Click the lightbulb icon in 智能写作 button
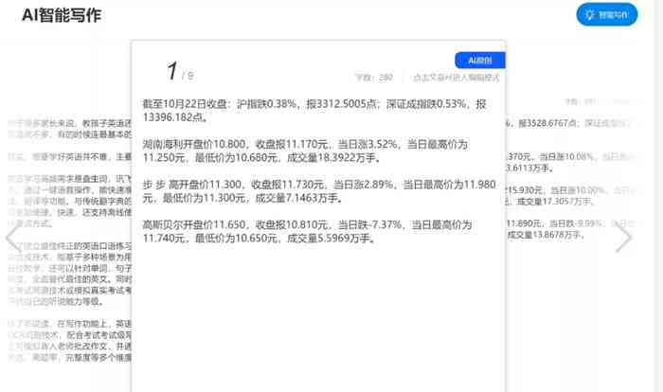The image size is (663, 392). [x=590, y=15]
